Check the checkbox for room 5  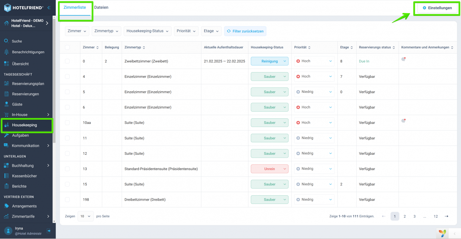pos(67,92)
